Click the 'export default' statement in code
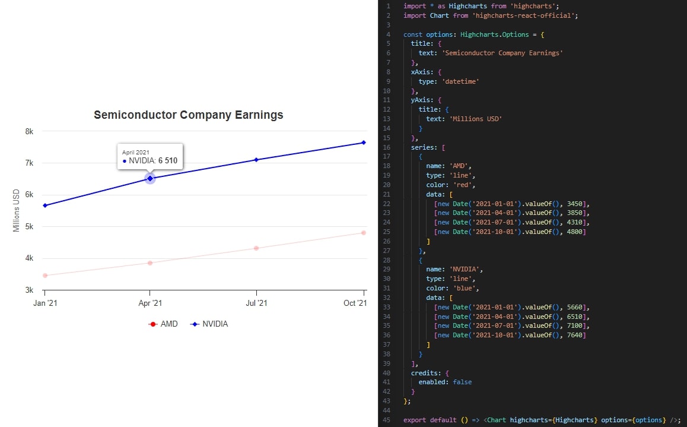 tap(430, 420)
